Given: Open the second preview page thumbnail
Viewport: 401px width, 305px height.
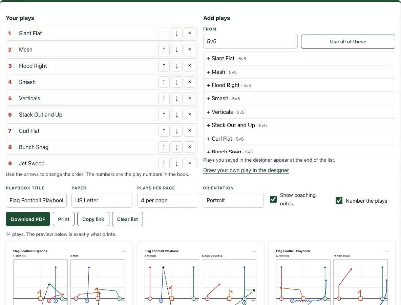Looking at the screenshot, I should pyautogui.click(x=200, y=273).
